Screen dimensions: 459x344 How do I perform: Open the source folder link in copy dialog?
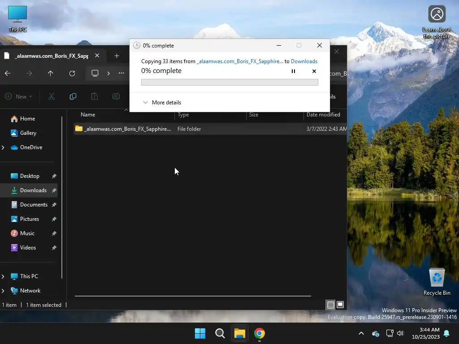tap(240, 61)
